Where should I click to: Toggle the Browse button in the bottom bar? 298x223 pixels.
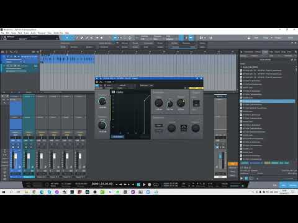tap(293, 185)
